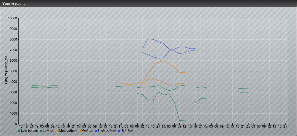Click the vertical axis title Ύψος νέφωσης (m)
The image size is (297, 136).
coord(6,71)
